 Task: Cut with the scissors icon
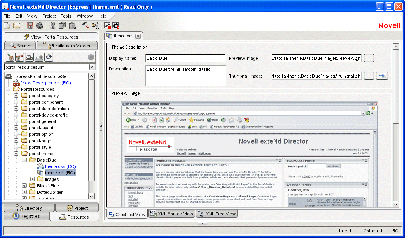(53, 25)
